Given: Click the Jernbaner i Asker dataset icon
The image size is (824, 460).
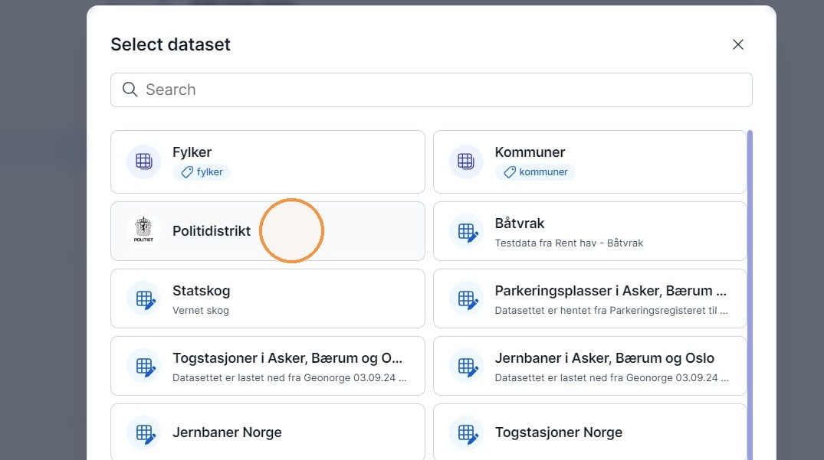Looking at the screenshot, I should coord(465,366).
